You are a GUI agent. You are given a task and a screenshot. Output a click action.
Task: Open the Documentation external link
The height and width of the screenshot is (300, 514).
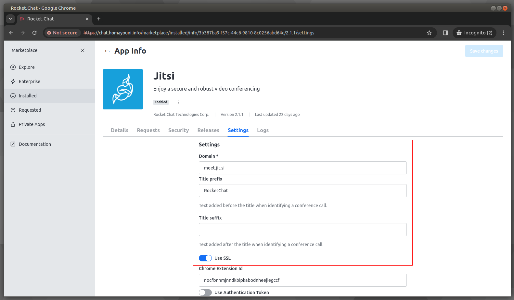point(49,144)
